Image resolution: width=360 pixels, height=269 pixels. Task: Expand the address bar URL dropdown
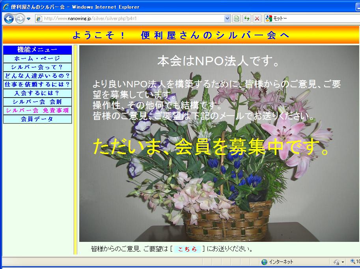click(227, 18)
